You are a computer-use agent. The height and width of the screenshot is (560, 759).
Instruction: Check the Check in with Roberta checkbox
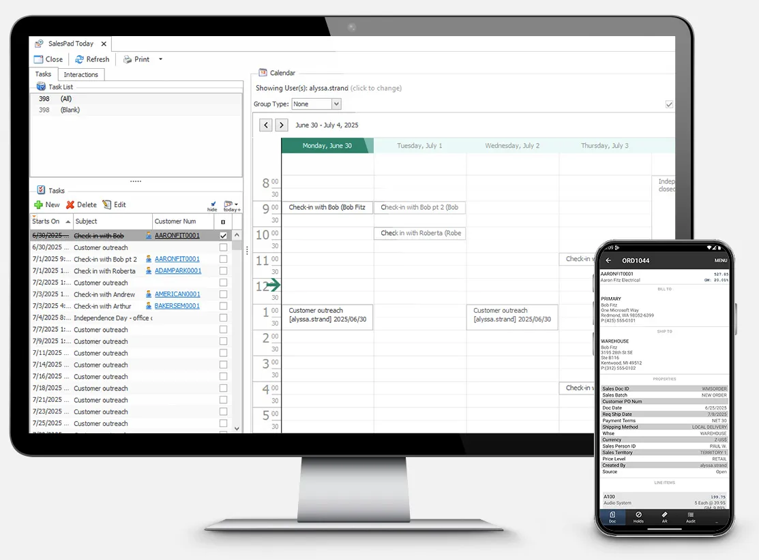[223, 271]
